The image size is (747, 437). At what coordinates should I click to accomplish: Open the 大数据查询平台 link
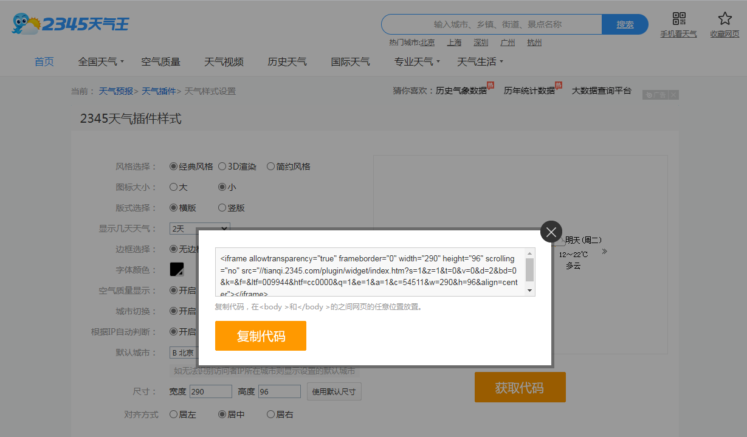coord(602,91)
